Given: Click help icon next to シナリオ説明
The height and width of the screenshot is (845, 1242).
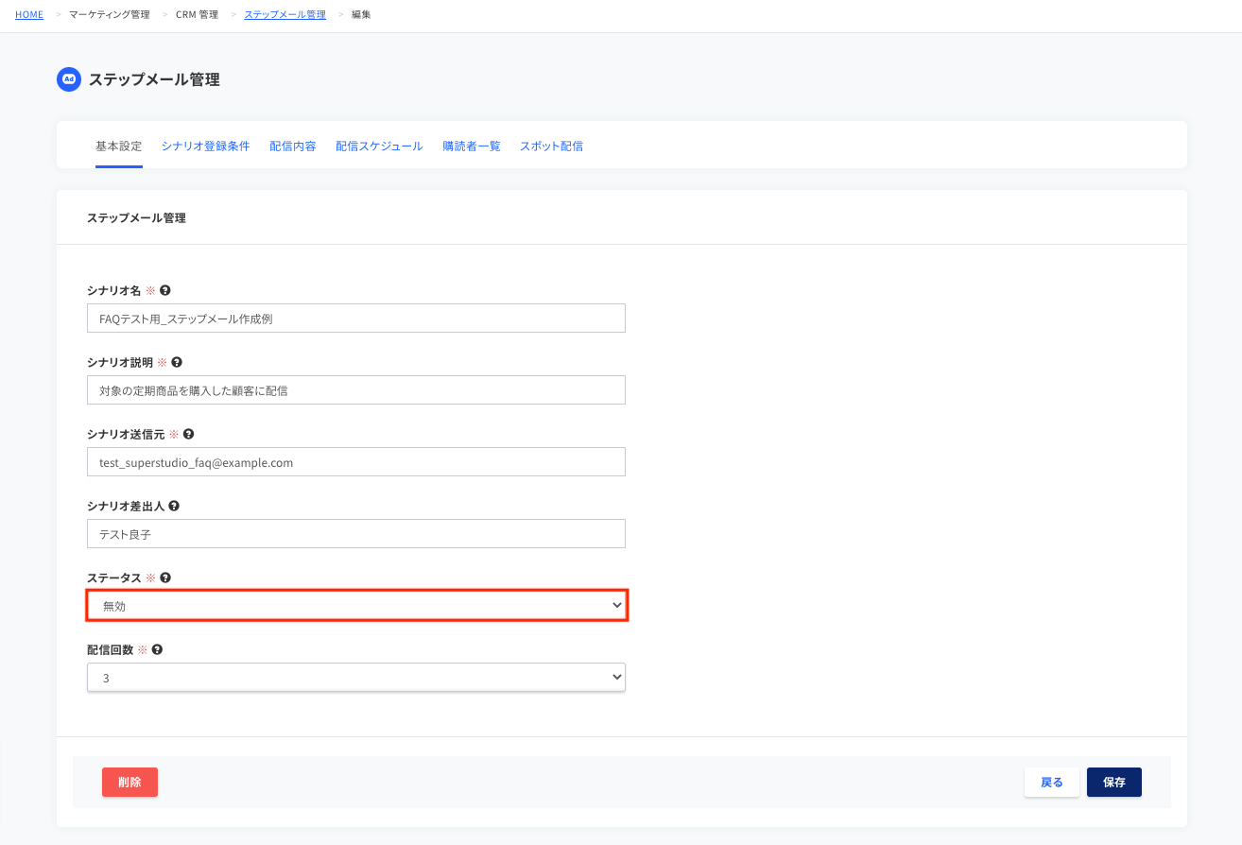Looking at the screenshot, I should click(x=177, y=362).
